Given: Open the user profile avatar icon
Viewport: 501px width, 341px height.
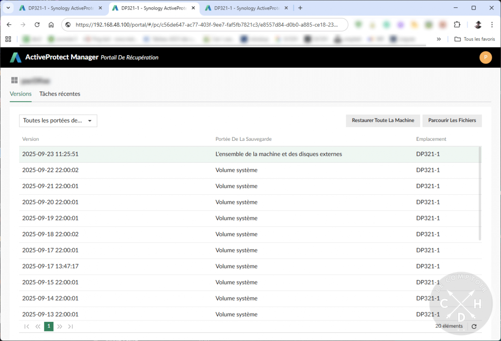Looking at the screenshot, I should tap(486, 57).
